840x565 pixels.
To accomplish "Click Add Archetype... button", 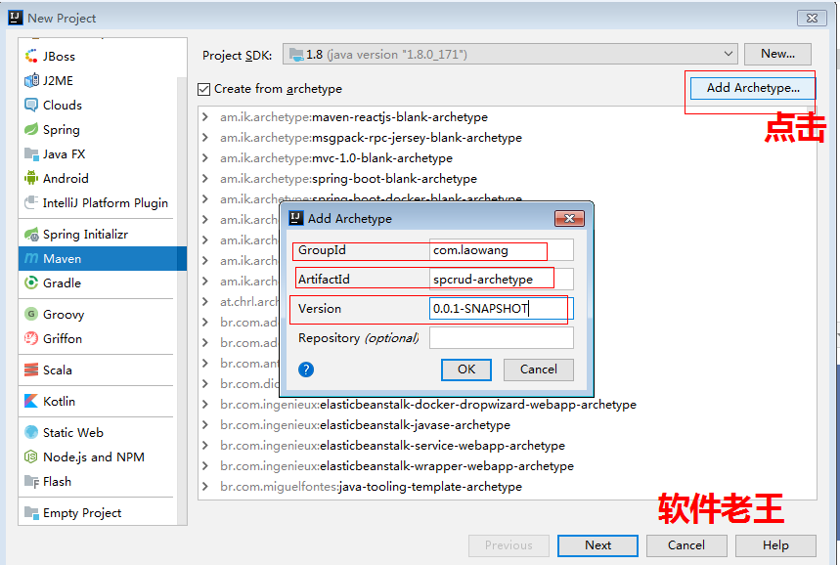I will pos(753,88).
